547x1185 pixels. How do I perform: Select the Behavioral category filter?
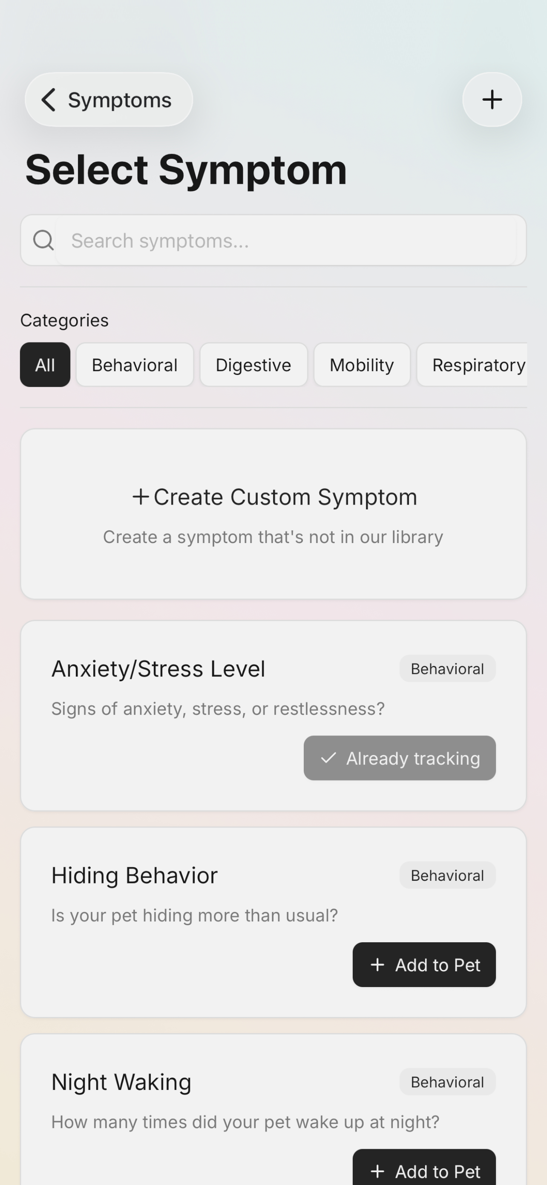[x=135, y=364]
